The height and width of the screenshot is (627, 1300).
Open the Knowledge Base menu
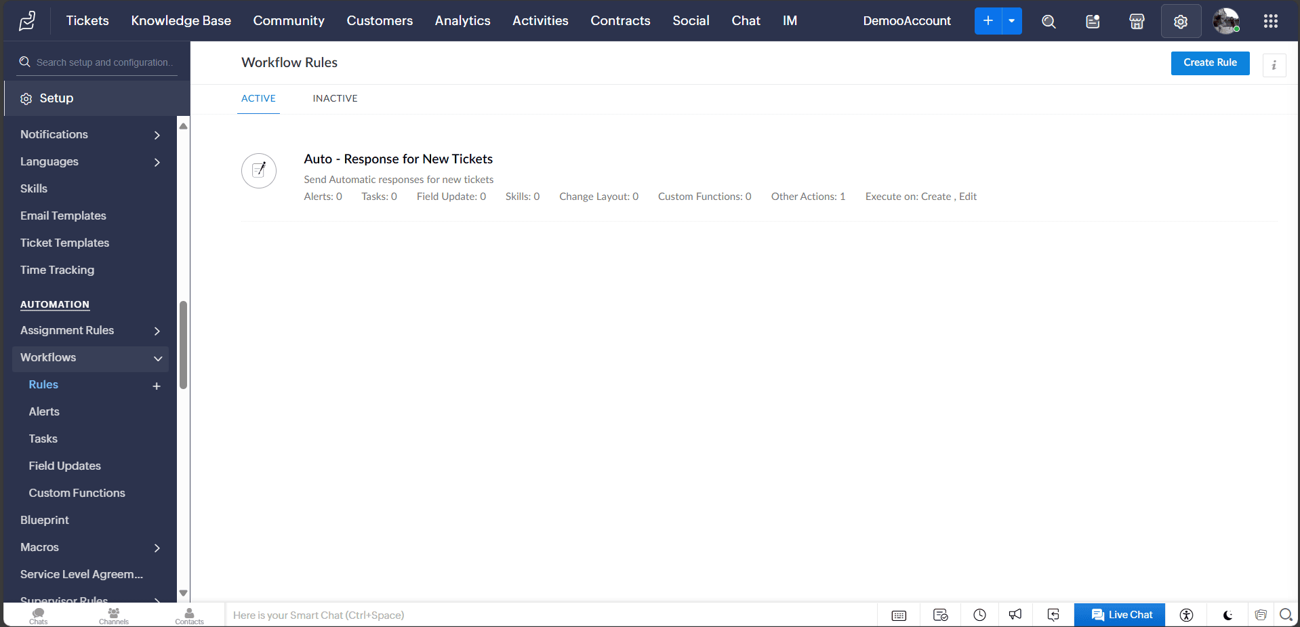pos(181,21)
